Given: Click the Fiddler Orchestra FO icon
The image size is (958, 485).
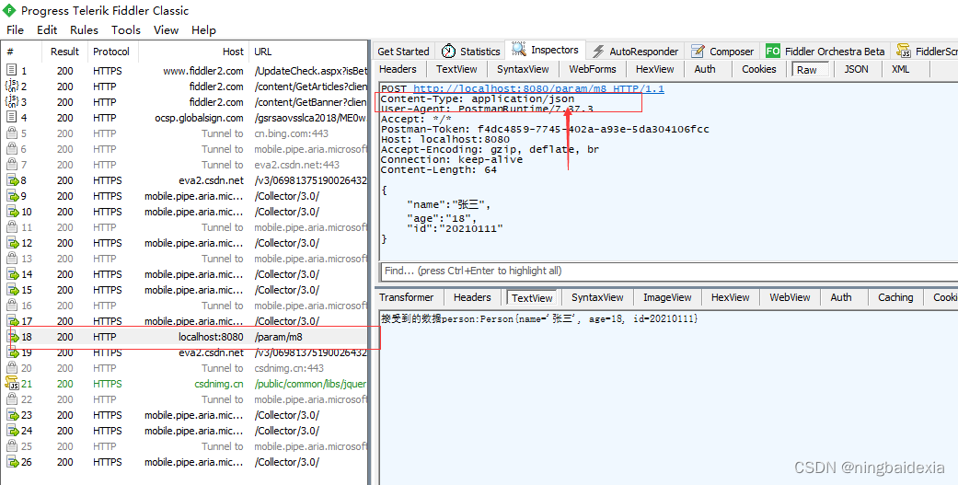Looking at the screenshot, I should coord(774,52).
